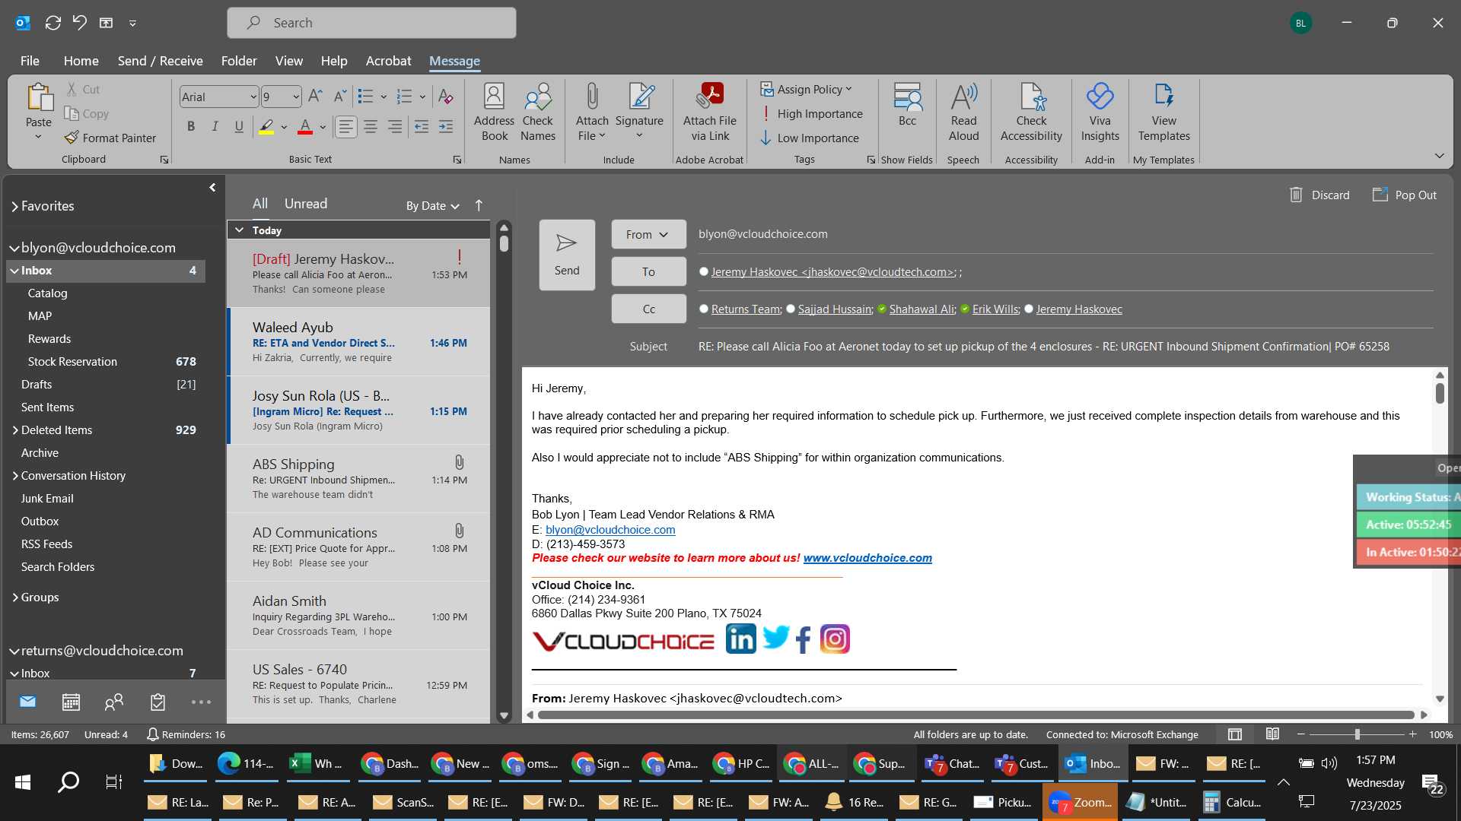Image resolution: width=1461 pixels, height=821 pixels.
Task: Toggle bulleted list
Action: (366, 97)
